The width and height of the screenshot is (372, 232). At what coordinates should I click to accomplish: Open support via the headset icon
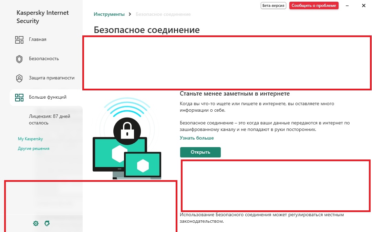pyautogui.click(x=47, y=223)
